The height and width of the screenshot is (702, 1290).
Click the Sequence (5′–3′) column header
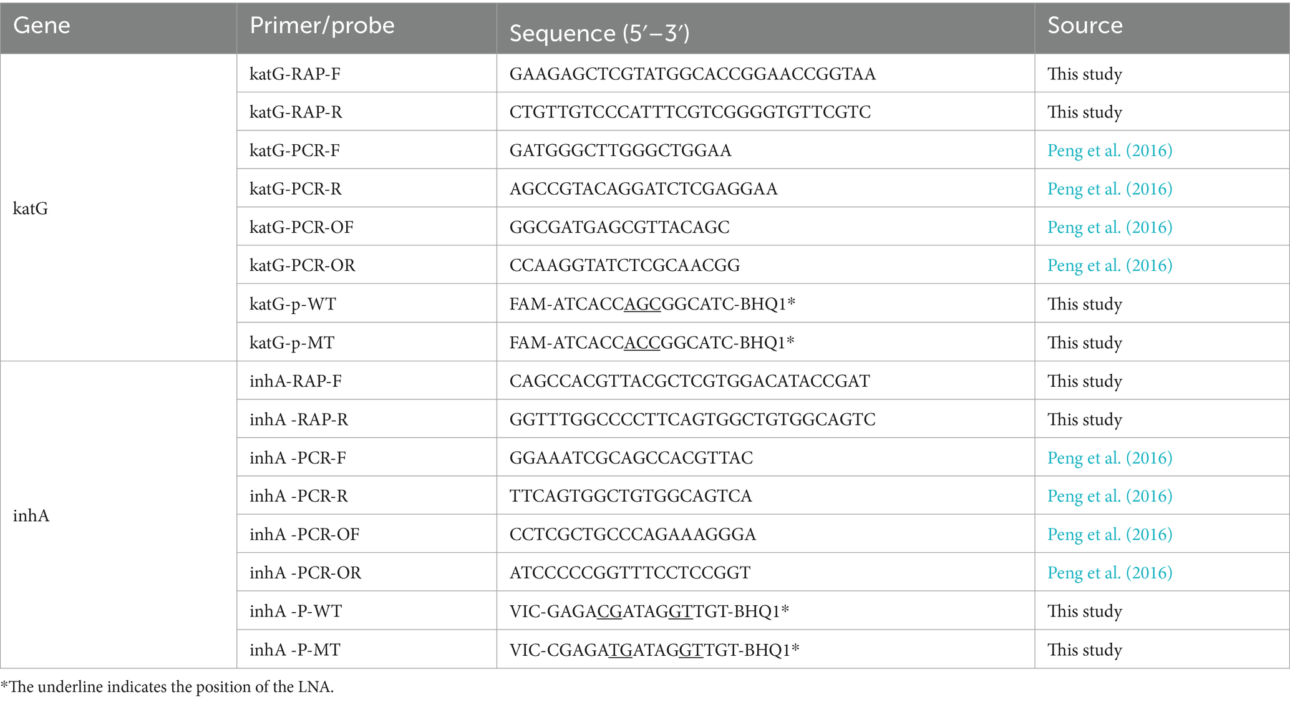pos(599,33)
